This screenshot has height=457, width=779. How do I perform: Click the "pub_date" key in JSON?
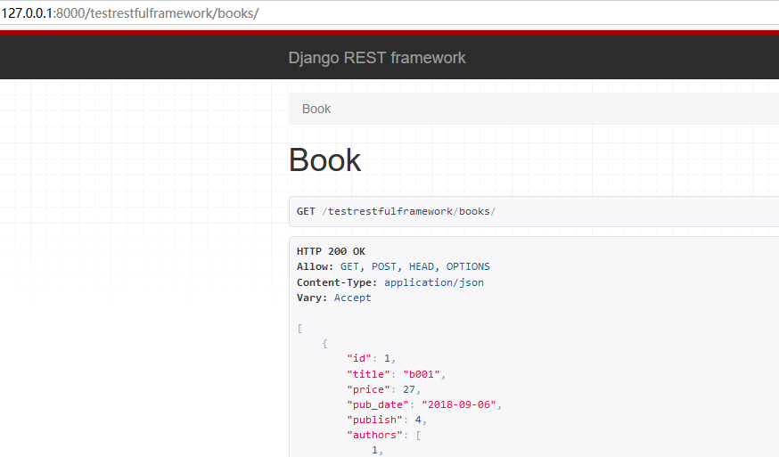(378, 404)
